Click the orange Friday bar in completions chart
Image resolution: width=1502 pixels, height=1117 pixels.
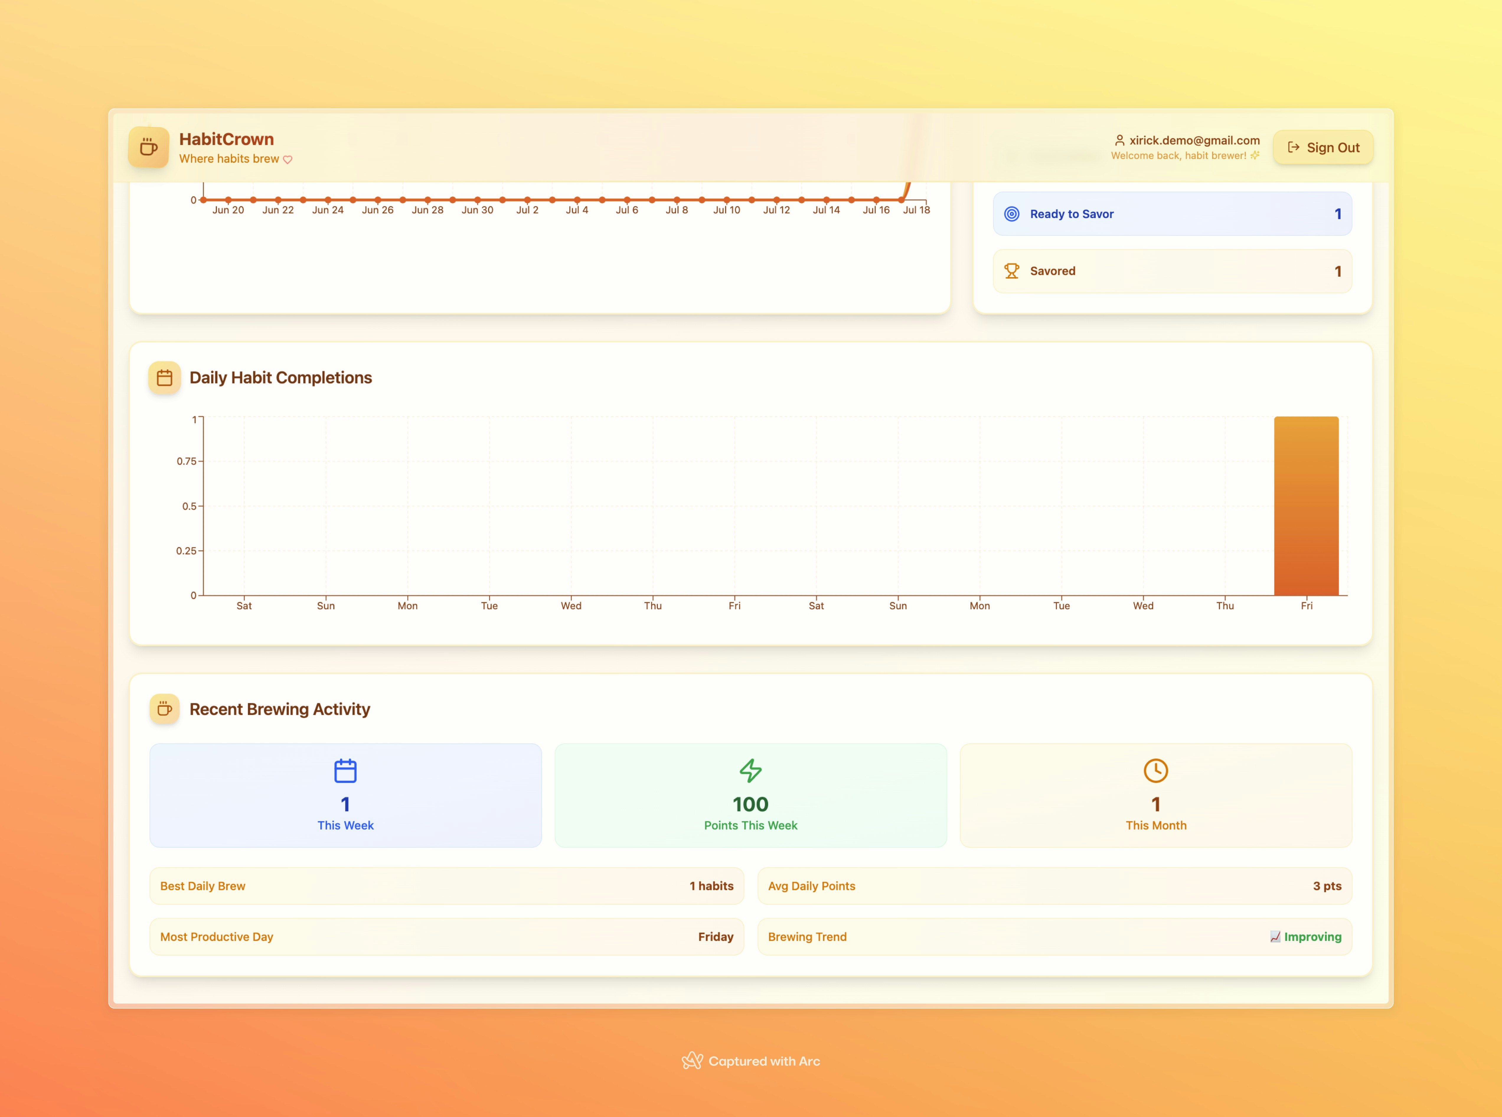click(x=1306, y=506)
